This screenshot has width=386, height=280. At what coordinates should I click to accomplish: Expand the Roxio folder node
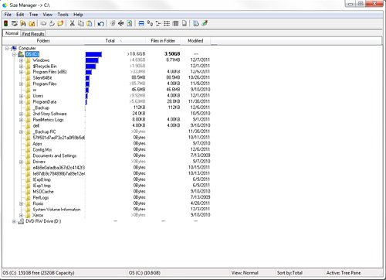pyautogui.click(x=21, y=203)
